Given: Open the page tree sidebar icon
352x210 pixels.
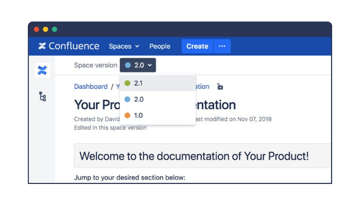Looking at the screenshot, I should [43, 96].
